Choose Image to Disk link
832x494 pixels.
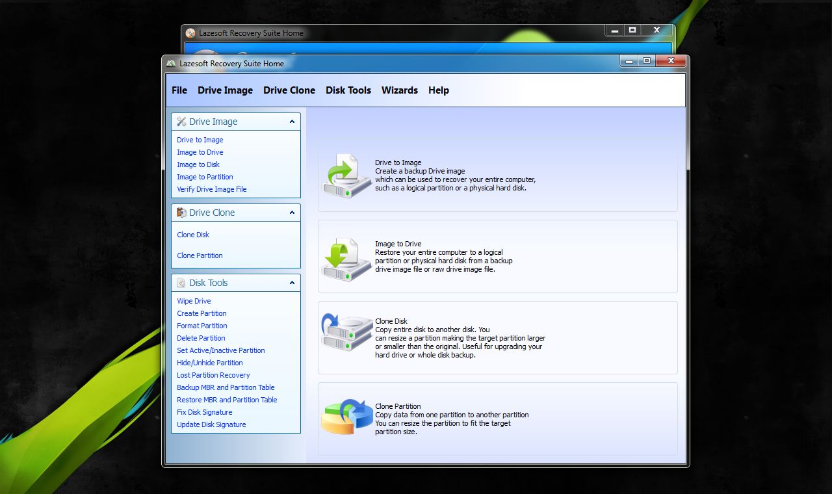point(198,164)
